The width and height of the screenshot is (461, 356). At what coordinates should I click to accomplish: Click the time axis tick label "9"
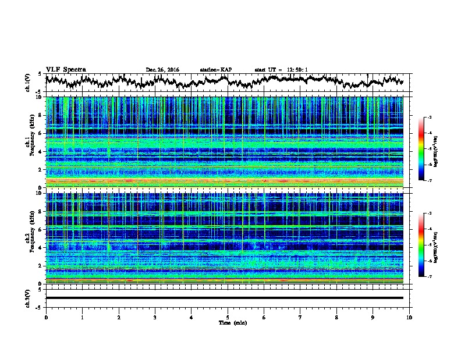click(x=373, y=318)
